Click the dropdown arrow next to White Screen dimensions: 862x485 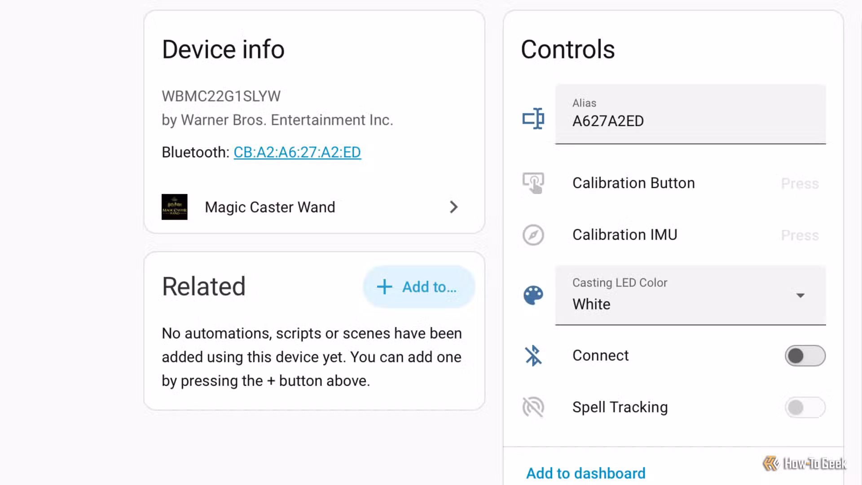click(800, 295)
